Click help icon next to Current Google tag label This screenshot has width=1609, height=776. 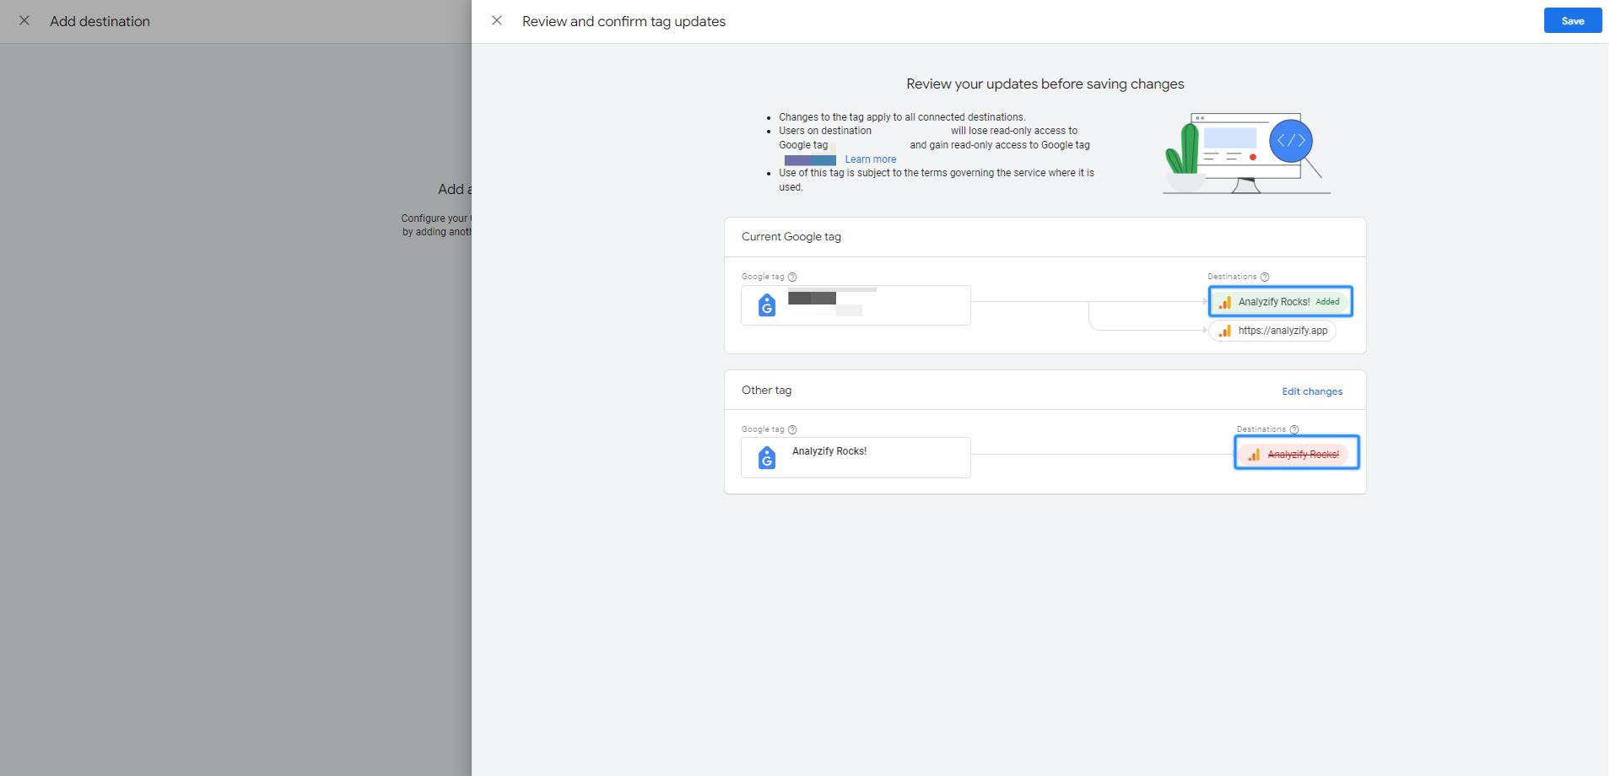click(792, 277)
